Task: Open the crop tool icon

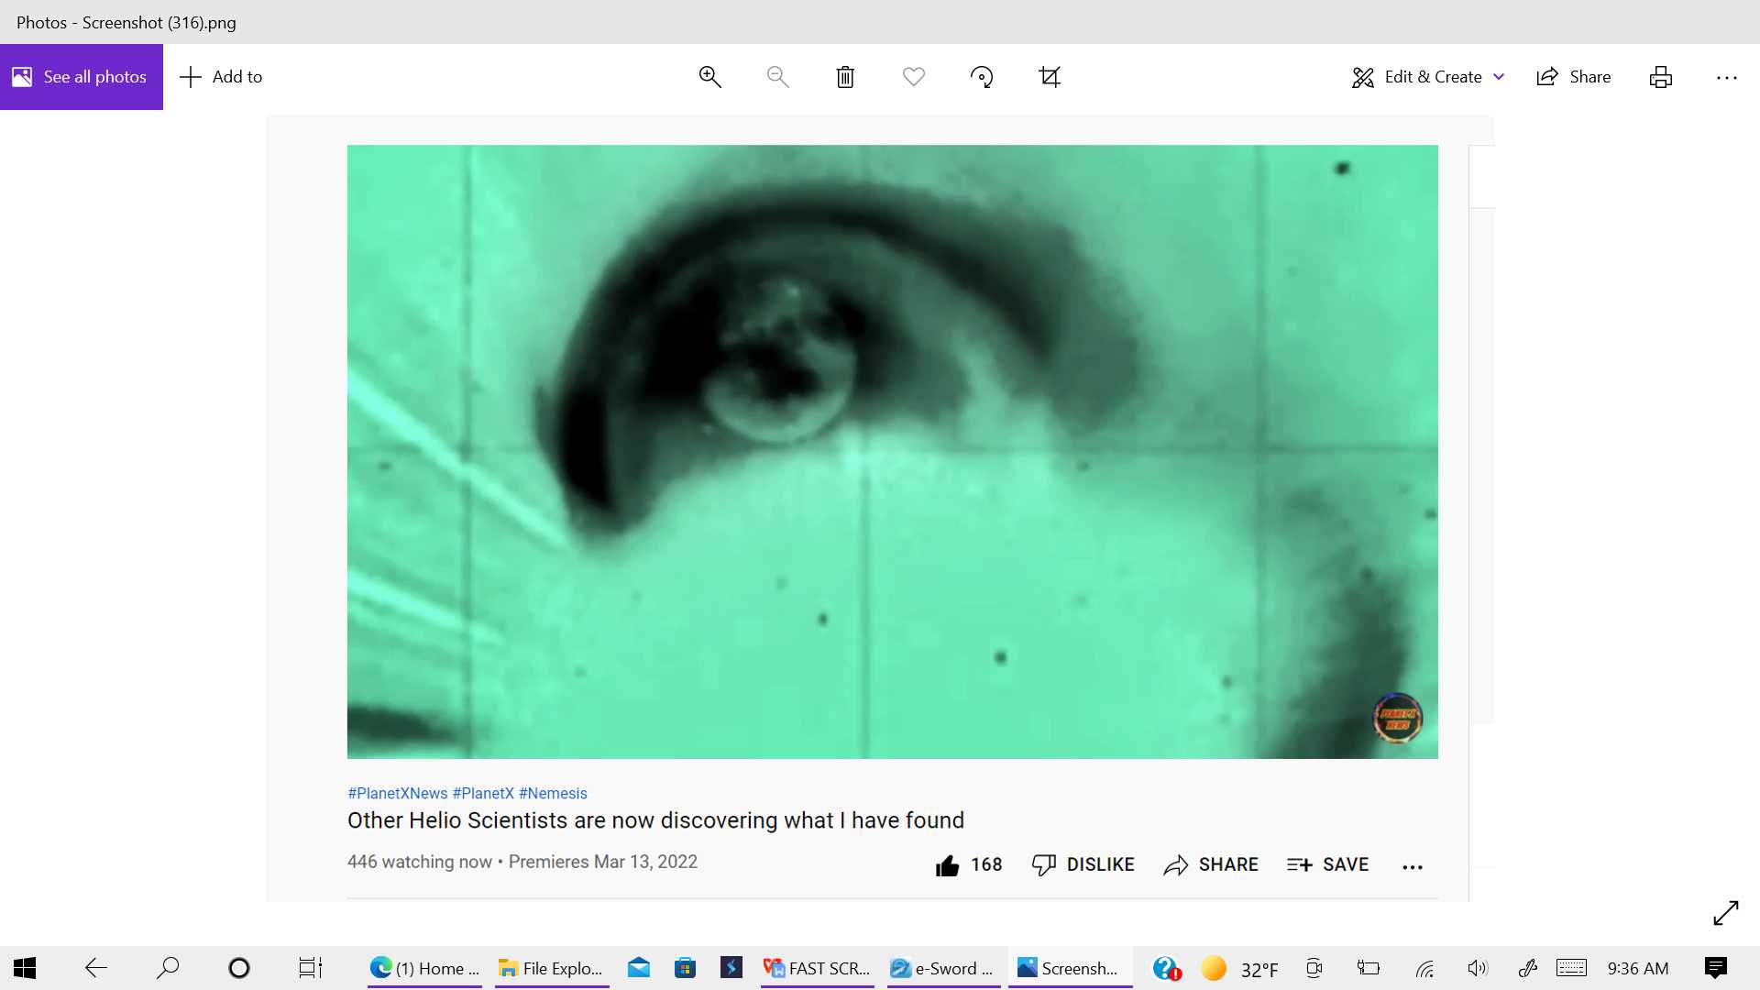Action: point(1050,77)
